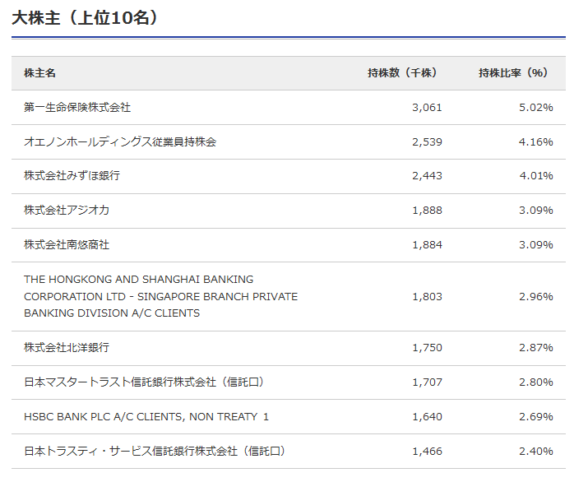Click the 持株比率（%） column header
The height and width of the screenshot is (482, 574).
pos(514,73)
